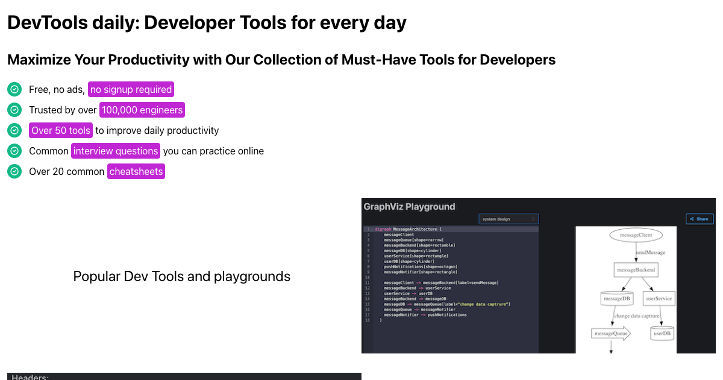The width and height of the screenshot is (723, 380).
Task: Click the "DevTools daily" main heading
Action: (207, 23)
